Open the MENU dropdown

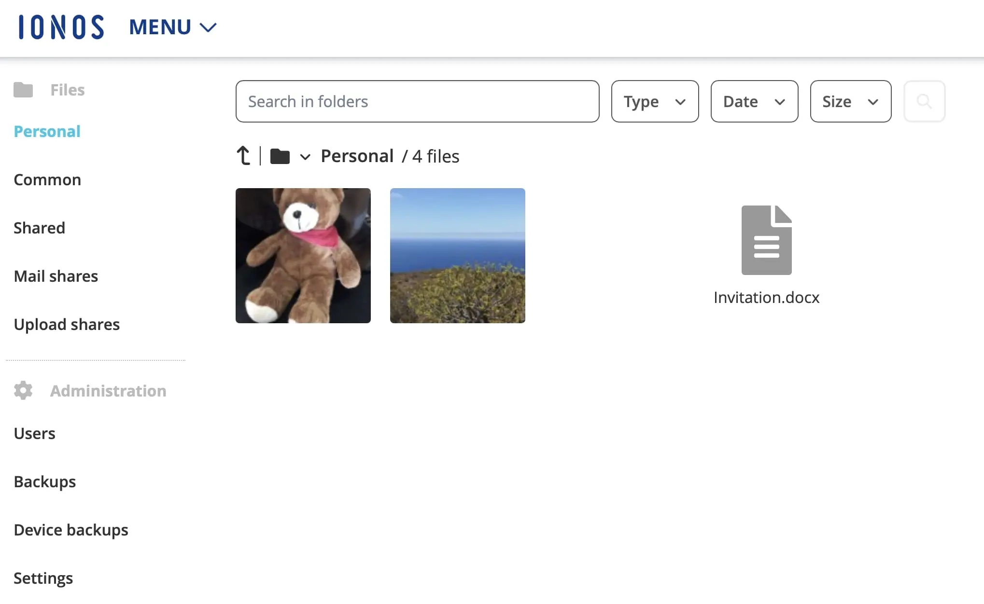point(172,27)
